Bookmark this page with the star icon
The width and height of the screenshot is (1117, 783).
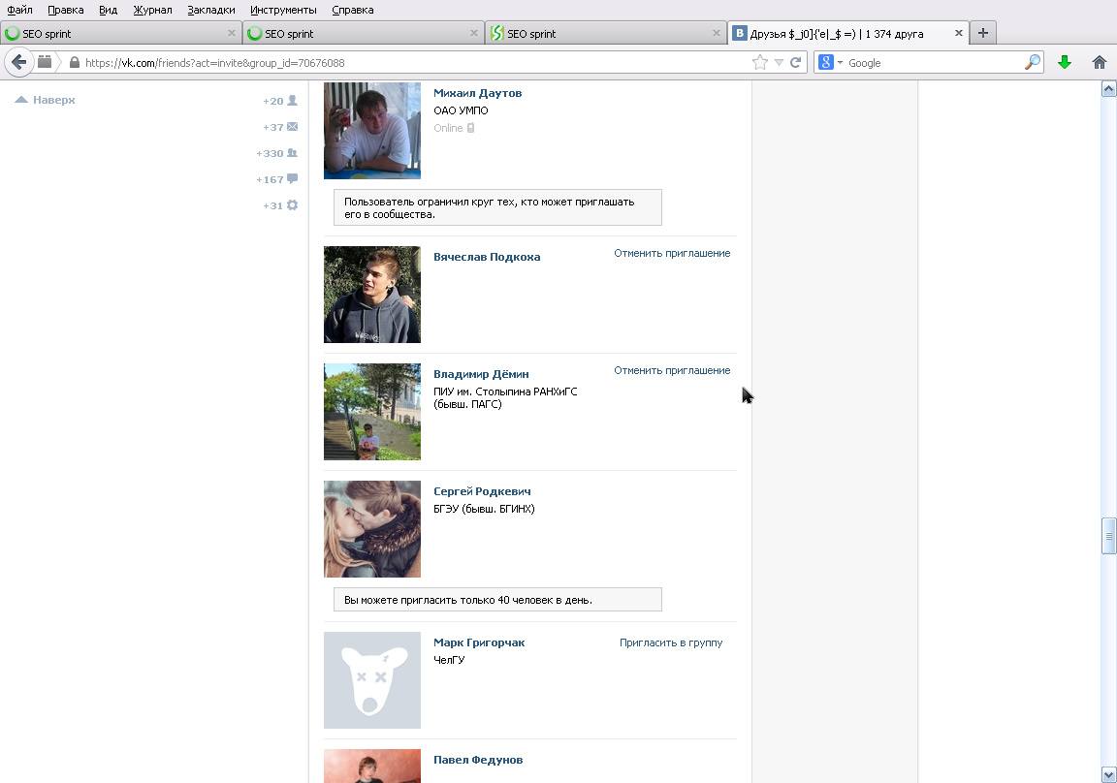760,63
